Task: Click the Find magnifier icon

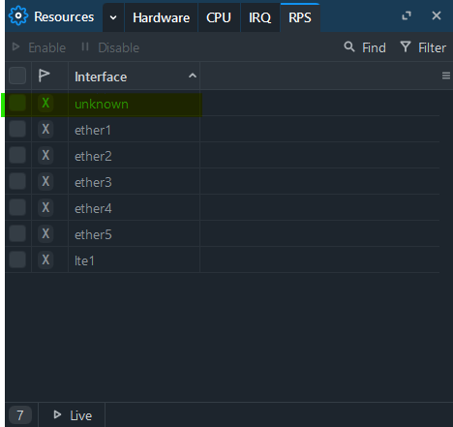Action: [x=349, y=46]
